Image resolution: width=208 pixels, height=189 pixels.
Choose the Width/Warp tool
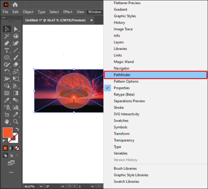point(7,79)
